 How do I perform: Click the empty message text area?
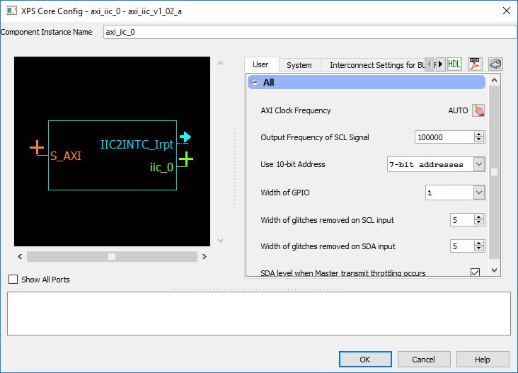tap(259, 314)
